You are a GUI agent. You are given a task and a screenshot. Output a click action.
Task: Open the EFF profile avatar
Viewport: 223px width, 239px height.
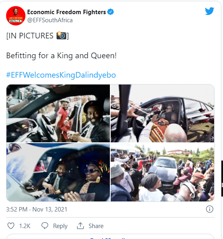click(x=16, y=16)
